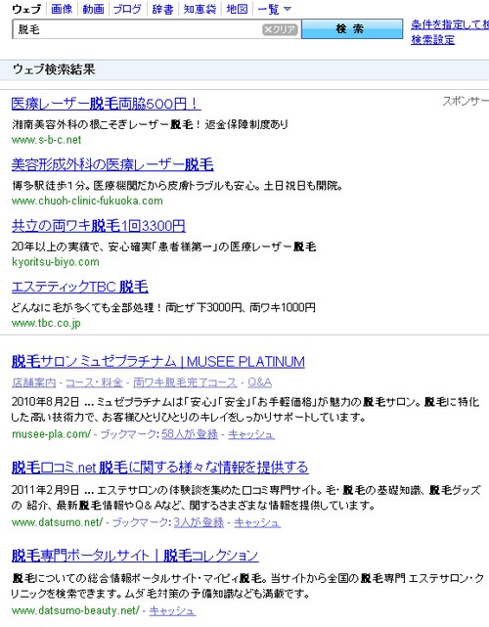Screen dimensions: 489x627
Task: Open the 店舗案内 sublink
Action: (x=34, y=382)
